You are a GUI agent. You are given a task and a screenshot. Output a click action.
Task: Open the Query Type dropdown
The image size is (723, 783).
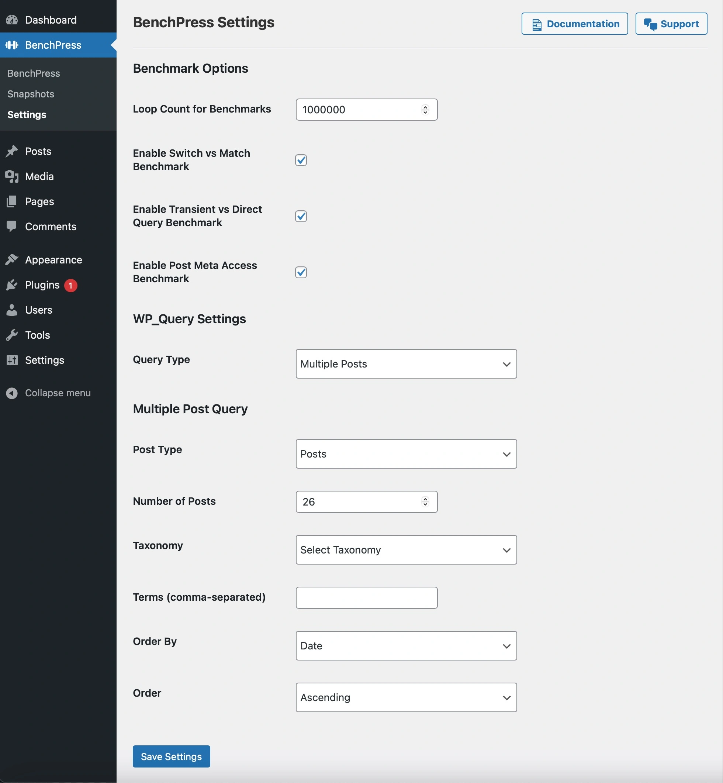coord(406,364)
